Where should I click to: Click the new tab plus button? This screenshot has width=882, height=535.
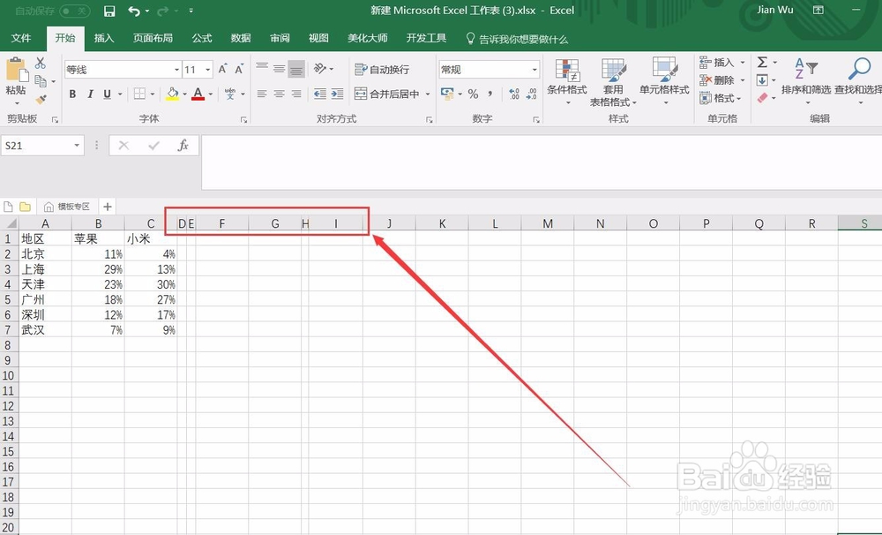click(108, 207)
